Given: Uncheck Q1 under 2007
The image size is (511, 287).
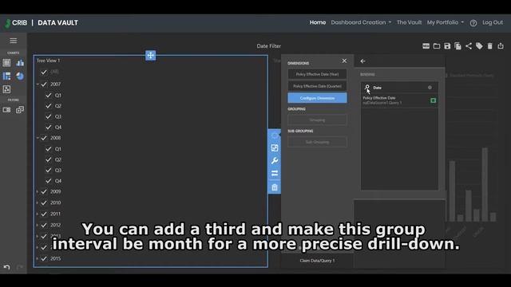Looking at the screenshot, I should [49, 96].
